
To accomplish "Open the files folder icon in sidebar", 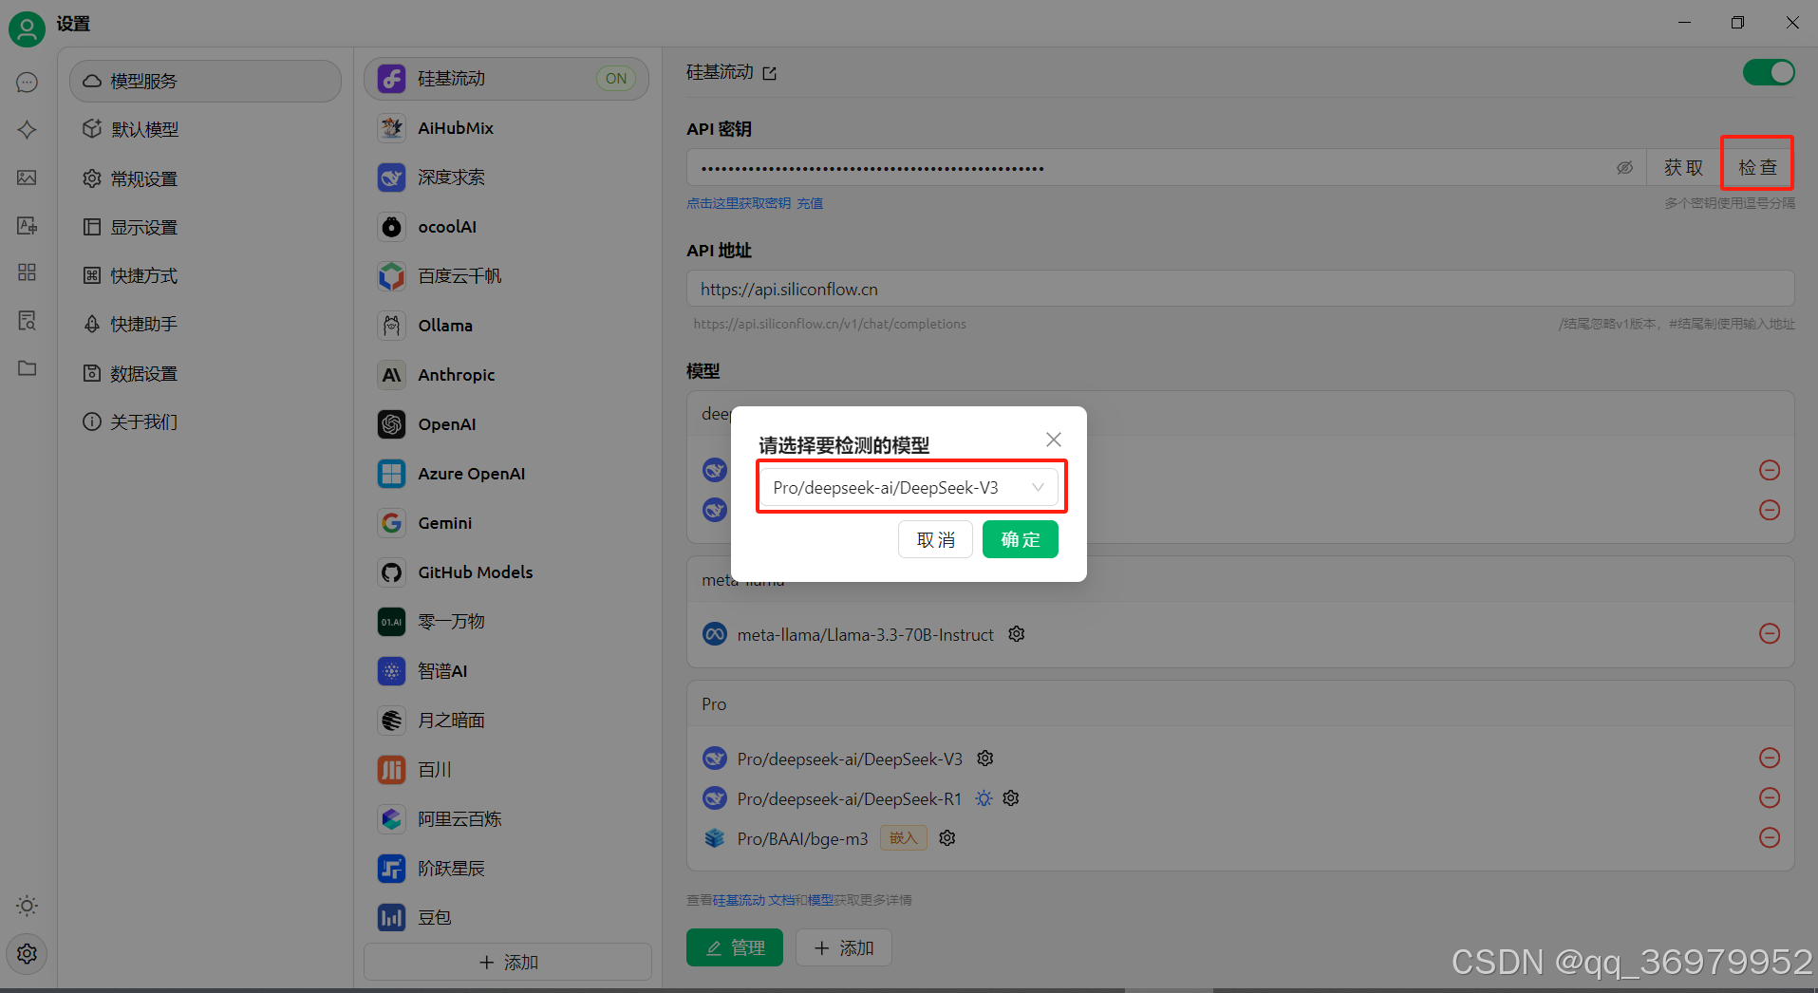I will tap(27, 367).
